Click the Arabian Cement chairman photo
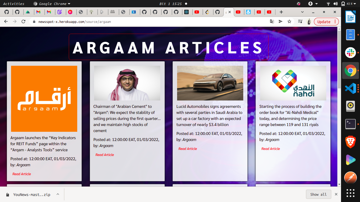The width and height of the screenshot is (360, 202). (x=127, y=83)
